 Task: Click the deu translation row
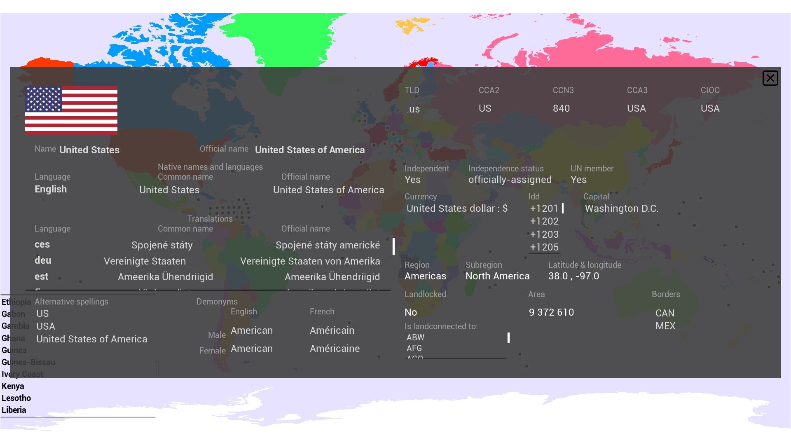pos(42,260)
